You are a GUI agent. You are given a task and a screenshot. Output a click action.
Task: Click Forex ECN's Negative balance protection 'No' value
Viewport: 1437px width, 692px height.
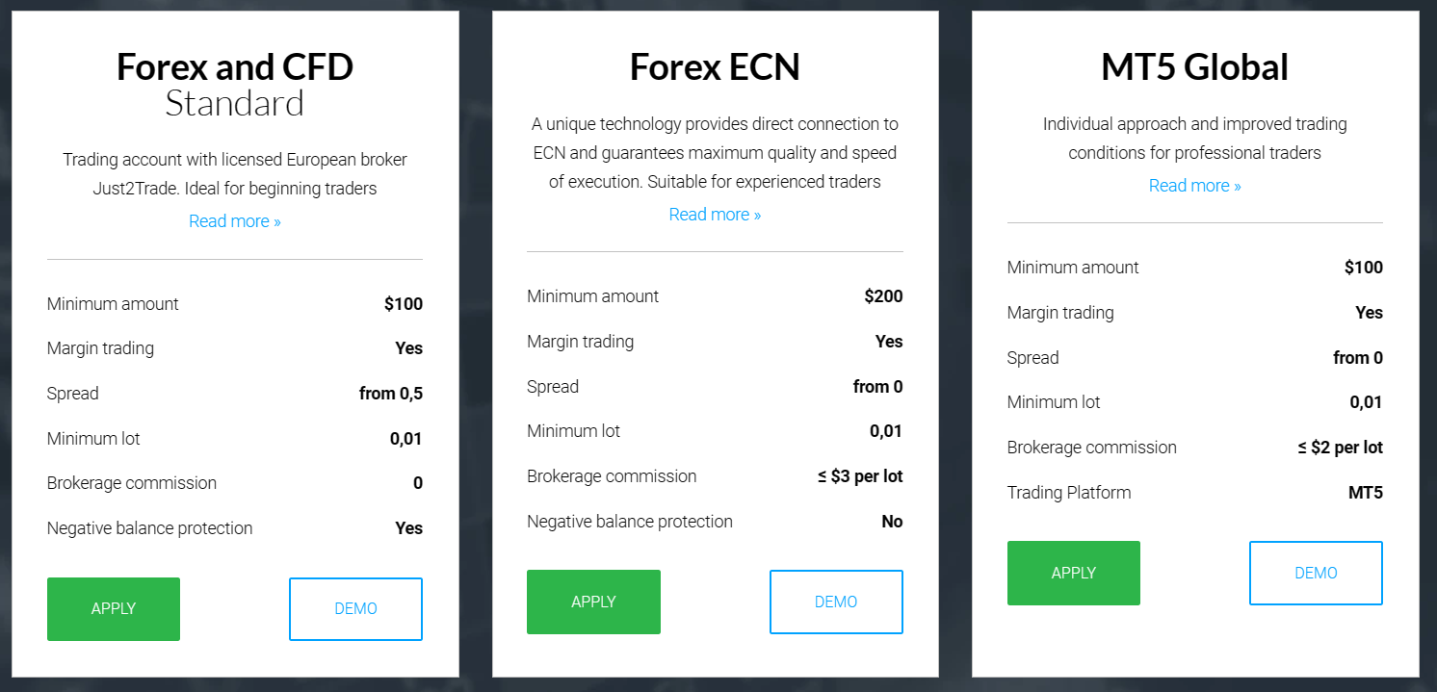point(892,522)
